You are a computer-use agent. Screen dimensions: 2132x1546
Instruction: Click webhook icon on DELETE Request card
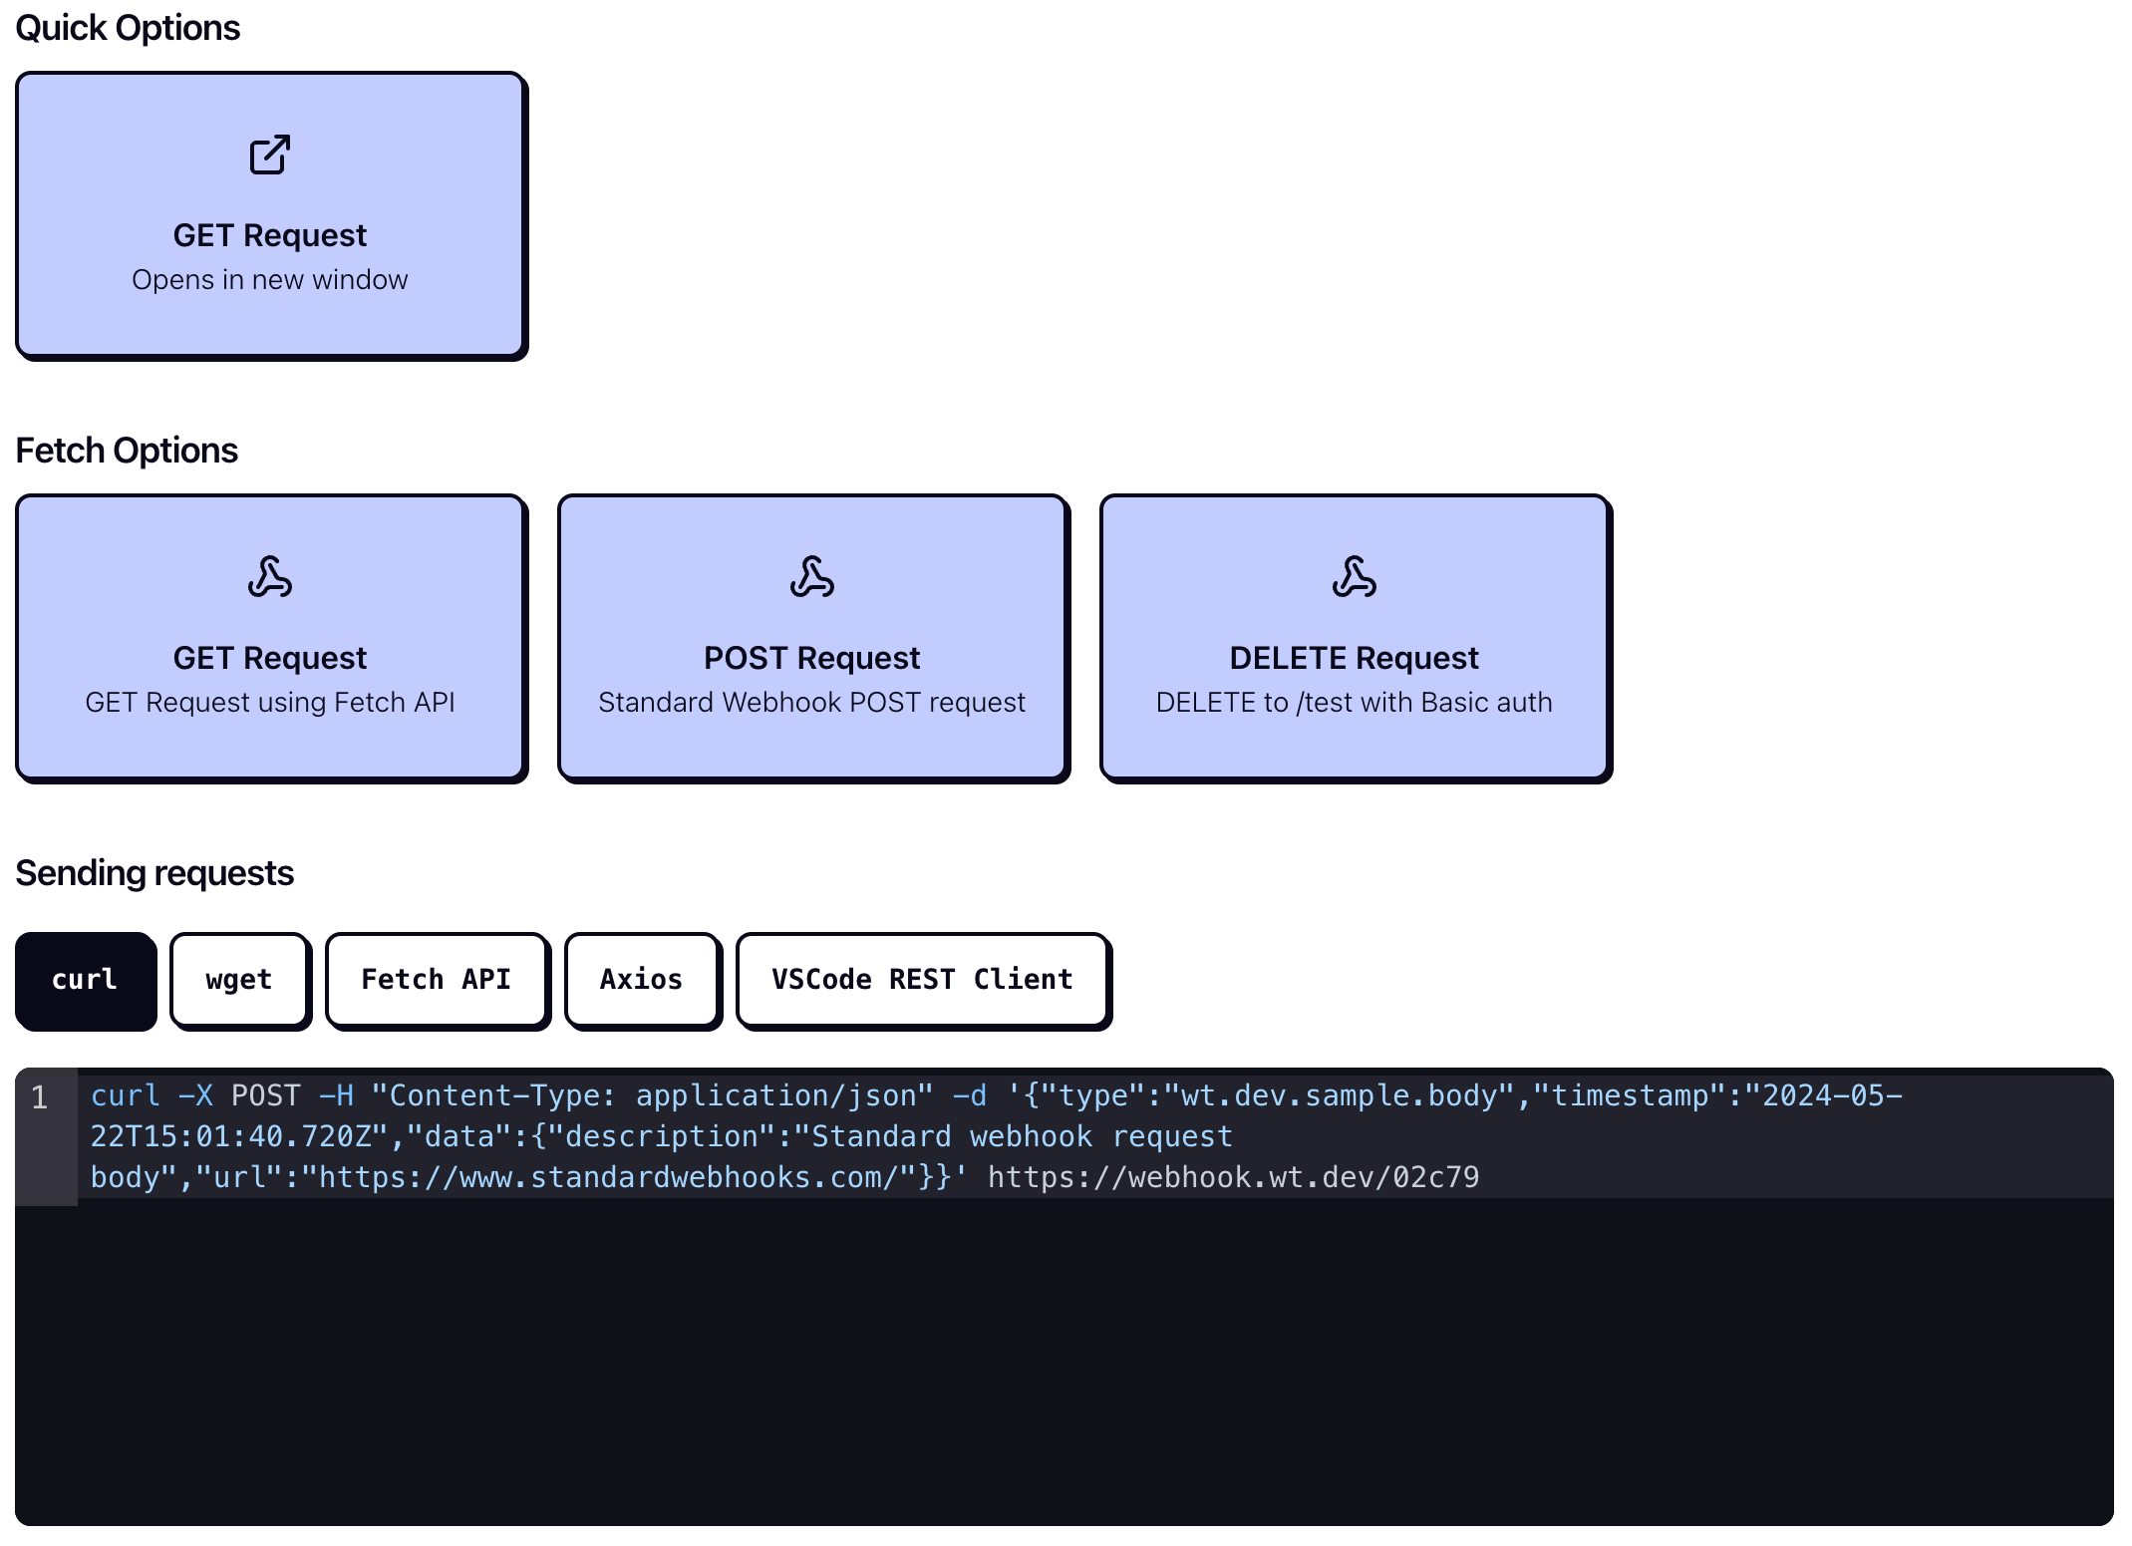point(1355,577)
